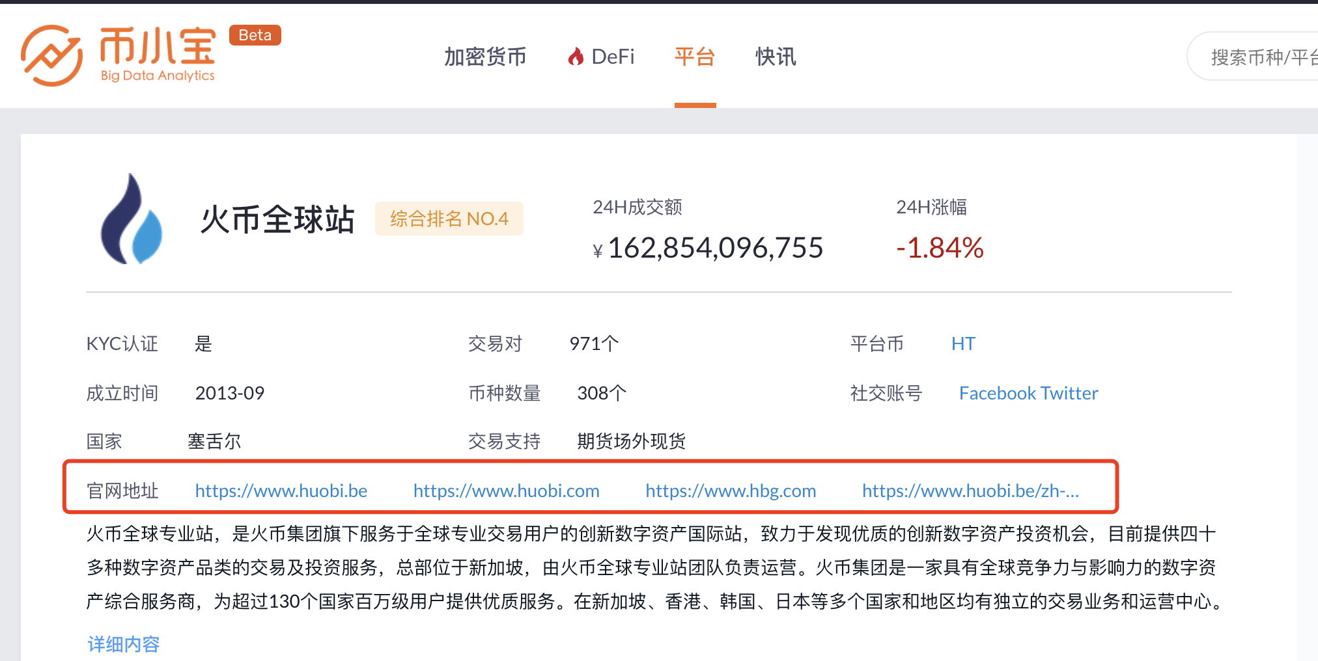Click the 综合排名 NO.4 ranking badge
The width and height of the screenshot is (1318, 661).
point(449,219)
